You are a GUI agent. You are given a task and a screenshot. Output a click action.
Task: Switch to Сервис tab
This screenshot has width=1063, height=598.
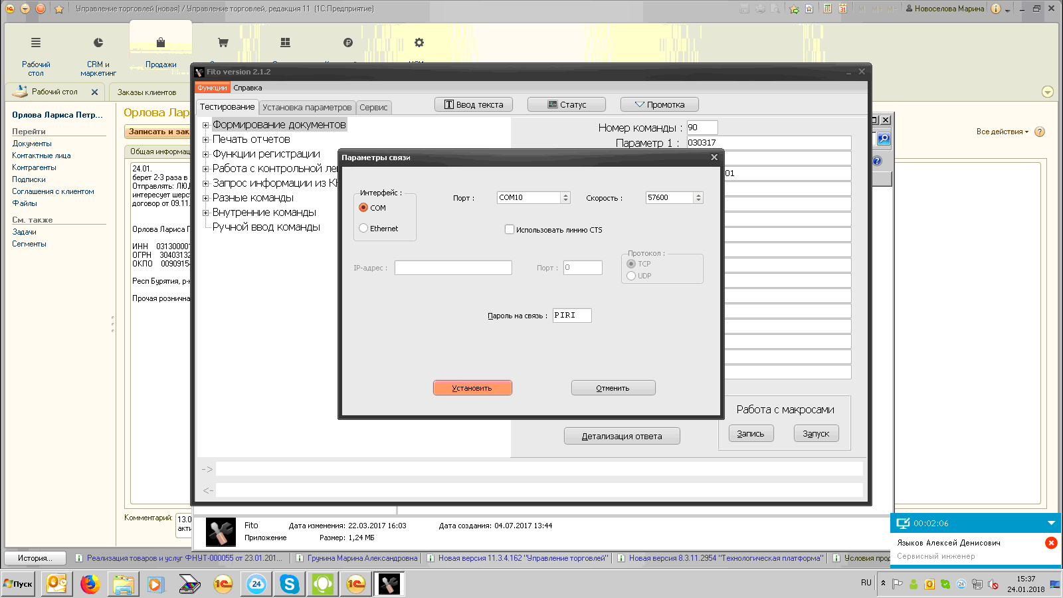click(x=373, y=107)
